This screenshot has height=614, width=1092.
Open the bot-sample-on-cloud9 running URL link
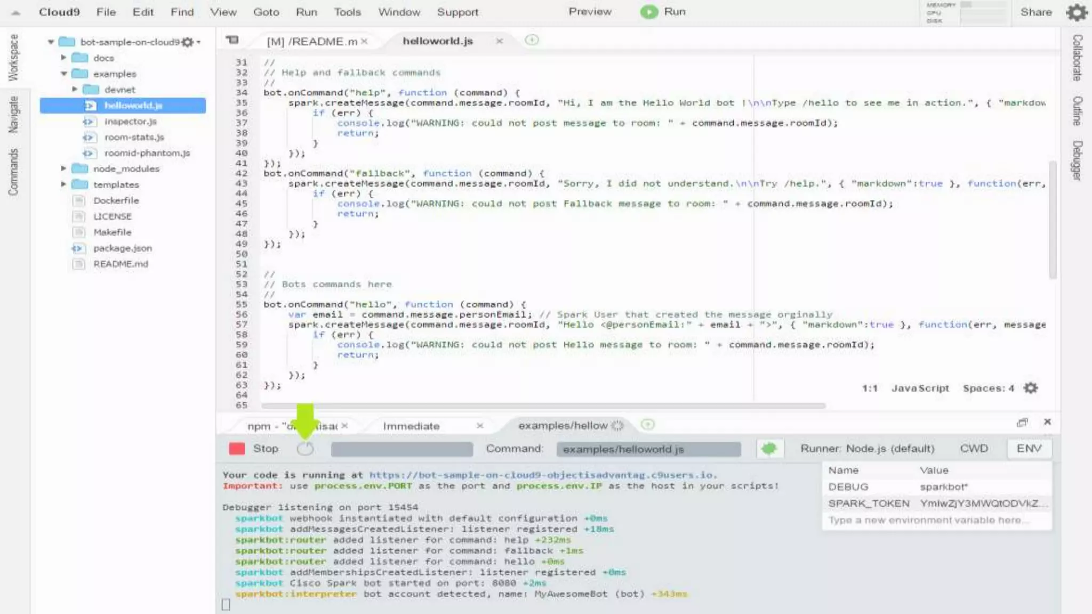[x=542, y=475]
